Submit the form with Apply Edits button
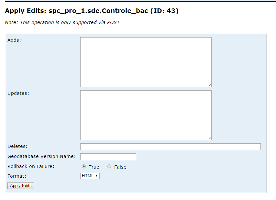This screenshot has height=200, width=276. tap(21, 185)
